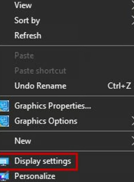
Task: Click the Graphics Options icon
Action: click(x=4, y=121)
